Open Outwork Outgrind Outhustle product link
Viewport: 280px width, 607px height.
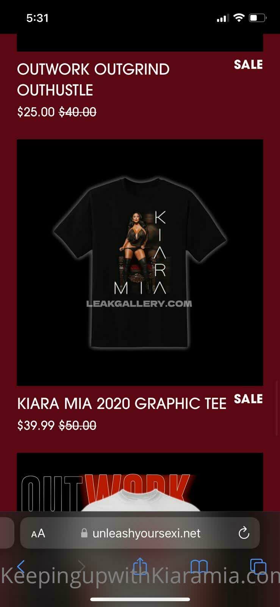[93, 80]
